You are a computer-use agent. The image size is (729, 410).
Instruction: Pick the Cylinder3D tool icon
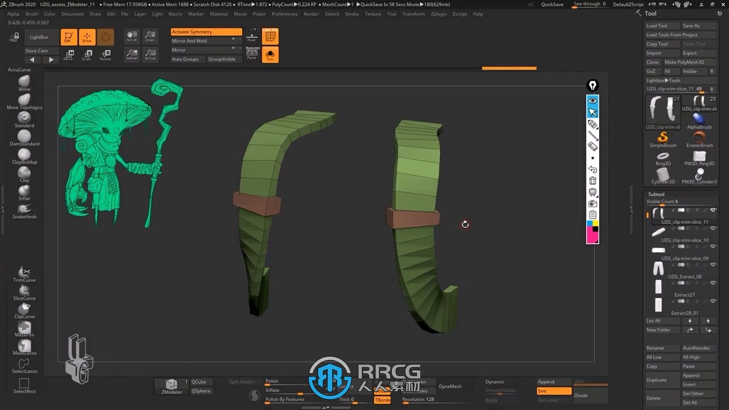click(663, 175)
